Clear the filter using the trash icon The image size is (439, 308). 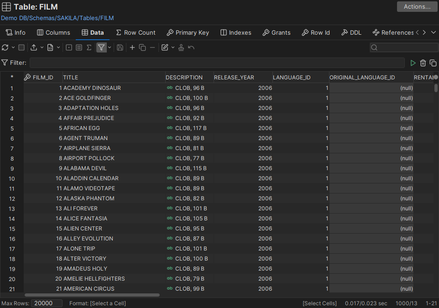point(423,63)
